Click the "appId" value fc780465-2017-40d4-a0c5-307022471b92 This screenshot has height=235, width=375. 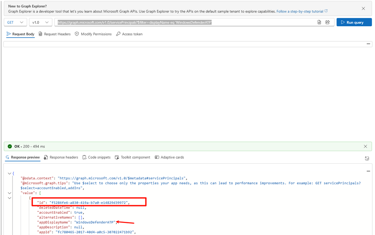95,232
